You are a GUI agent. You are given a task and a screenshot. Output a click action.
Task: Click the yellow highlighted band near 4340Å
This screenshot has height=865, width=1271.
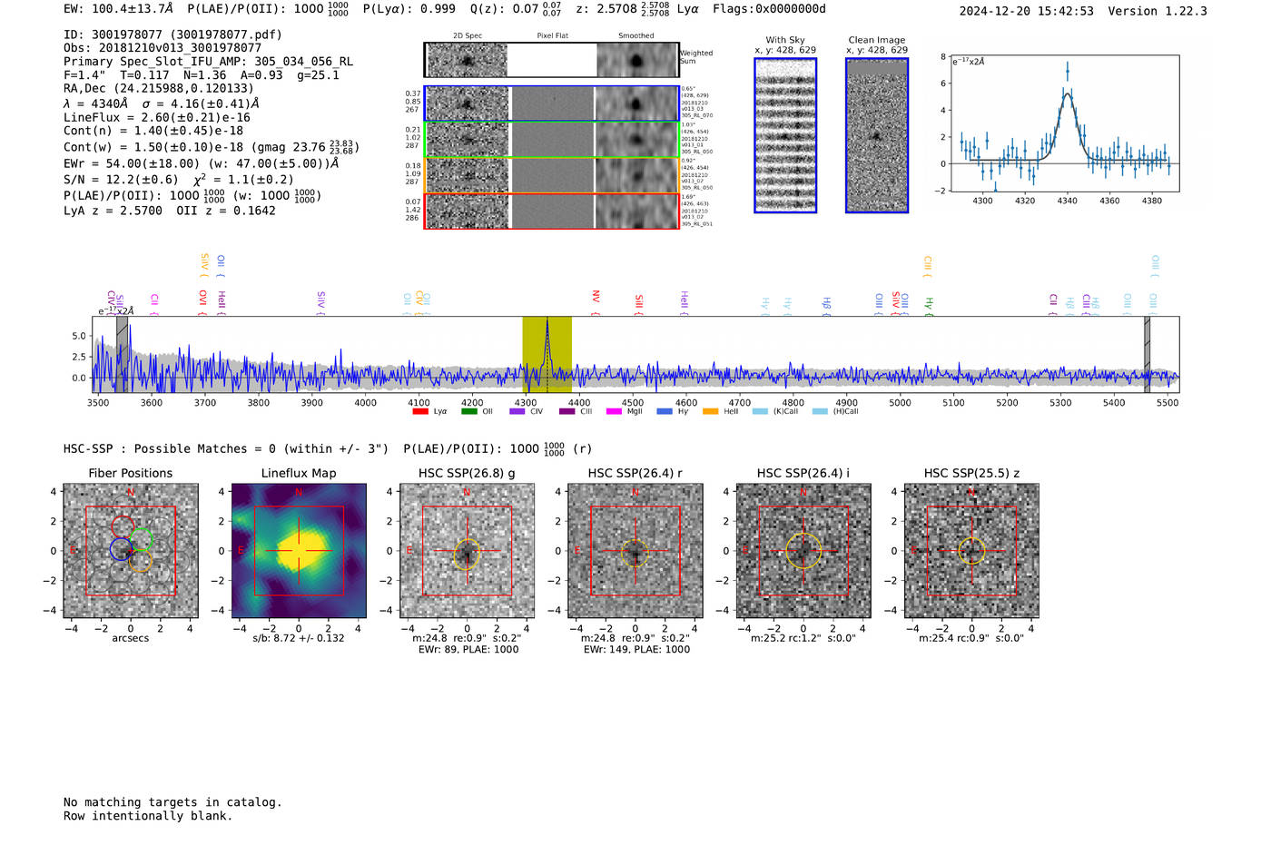[x=547, y=355]
